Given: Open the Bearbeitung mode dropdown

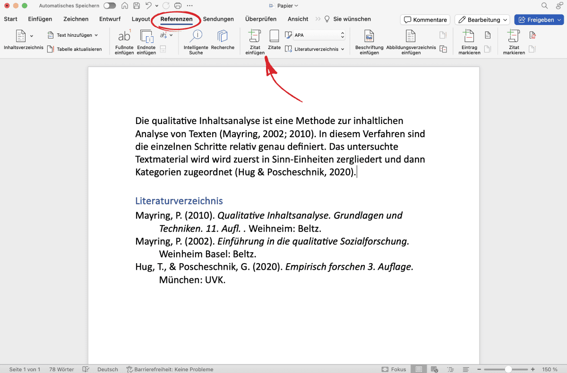Looking at the screenshot, I should click(x=481, y=19).
